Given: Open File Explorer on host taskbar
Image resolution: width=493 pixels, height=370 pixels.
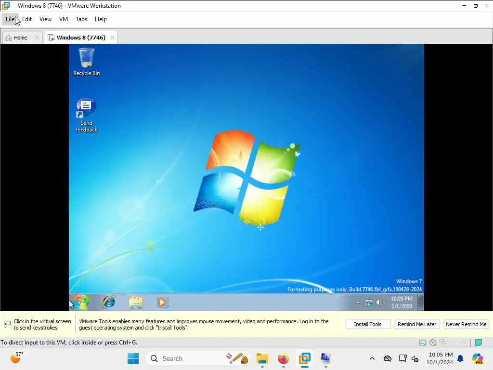Looking at the screenshot, I should (262, 358).
